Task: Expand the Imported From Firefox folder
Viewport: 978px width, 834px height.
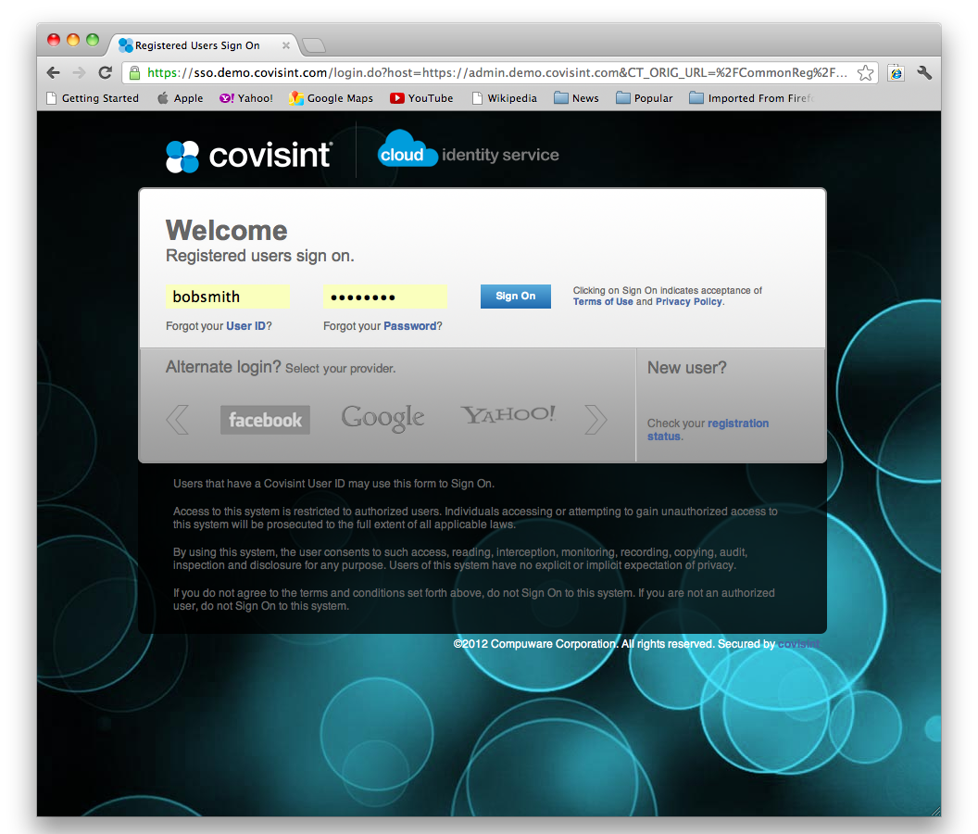Action: [x=752, y=98]
